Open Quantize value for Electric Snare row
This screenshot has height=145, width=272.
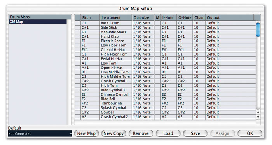[x=143, y=41]
